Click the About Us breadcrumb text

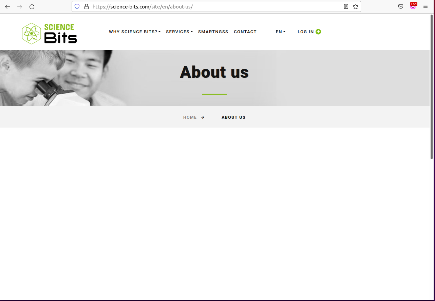tap(233, 117)
